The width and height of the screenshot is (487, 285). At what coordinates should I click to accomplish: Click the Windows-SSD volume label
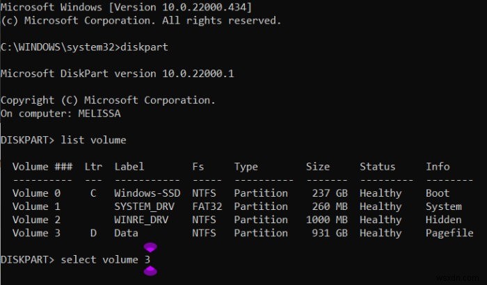(147, 193)
